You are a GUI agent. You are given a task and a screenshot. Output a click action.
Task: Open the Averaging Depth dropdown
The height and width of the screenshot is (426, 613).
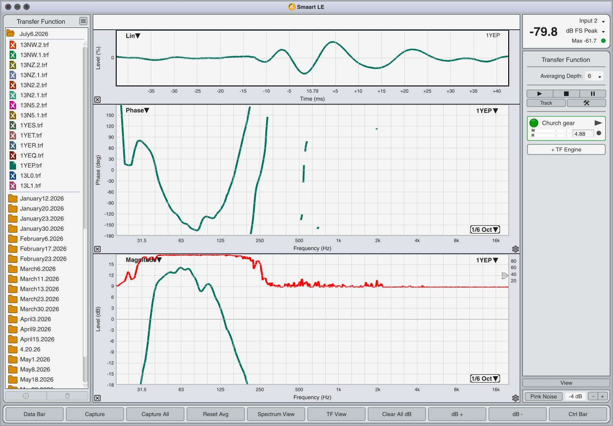coord(594,76)
